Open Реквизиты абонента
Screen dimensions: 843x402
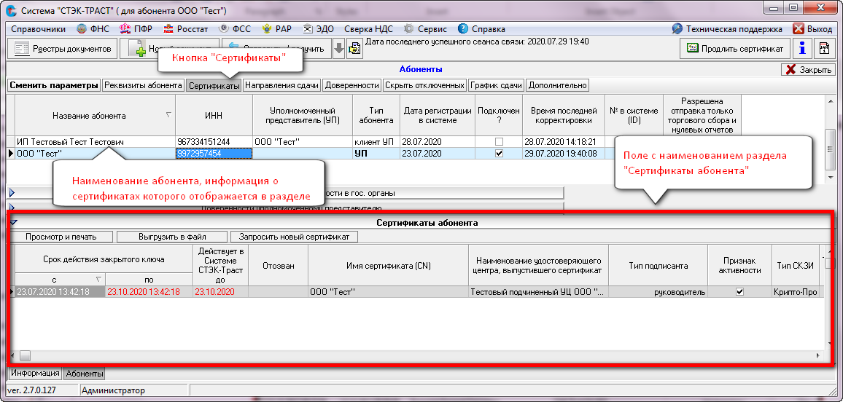tap(143, 85)
